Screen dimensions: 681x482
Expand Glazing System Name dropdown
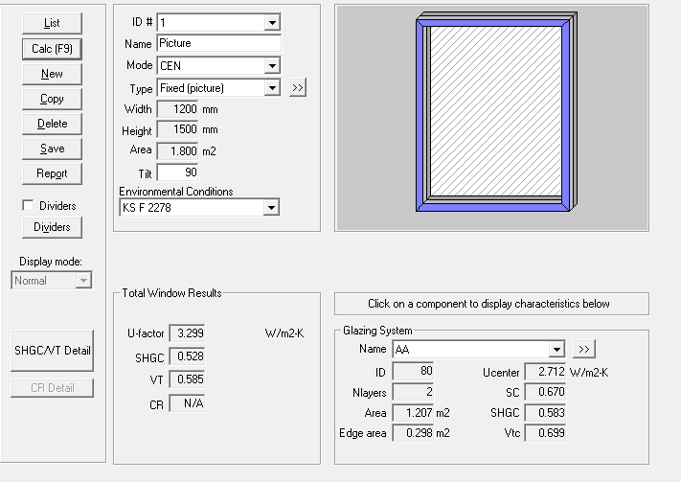556,350
